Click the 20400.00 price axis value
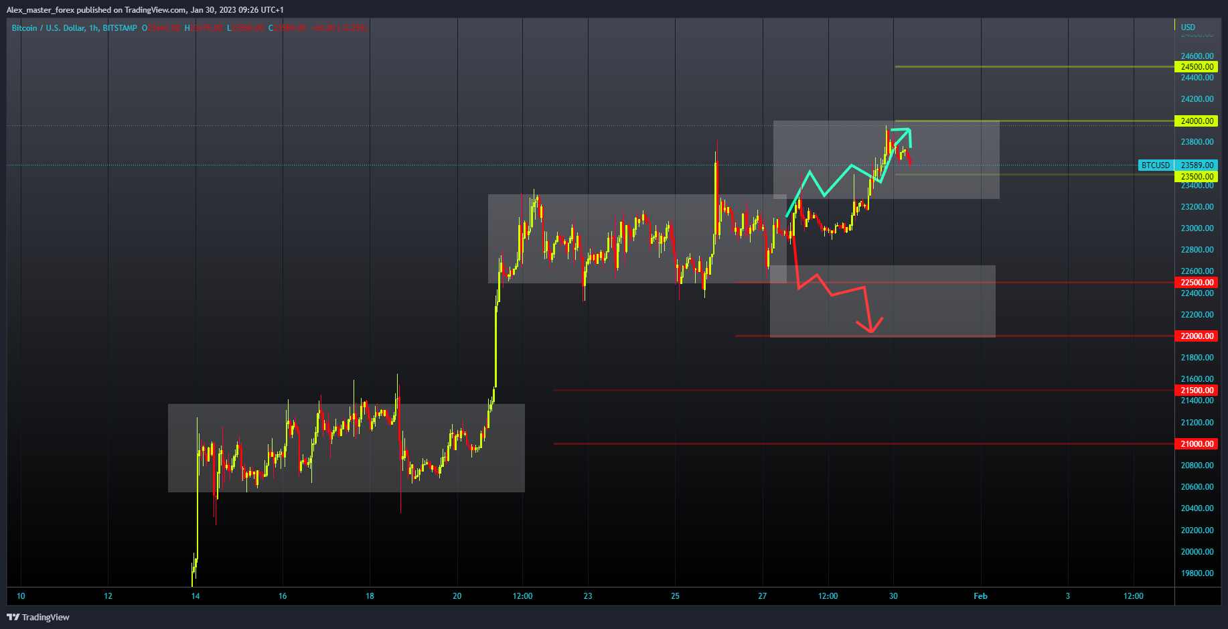The height and width of the screenshot is (629, 1228). point(1197,508)
